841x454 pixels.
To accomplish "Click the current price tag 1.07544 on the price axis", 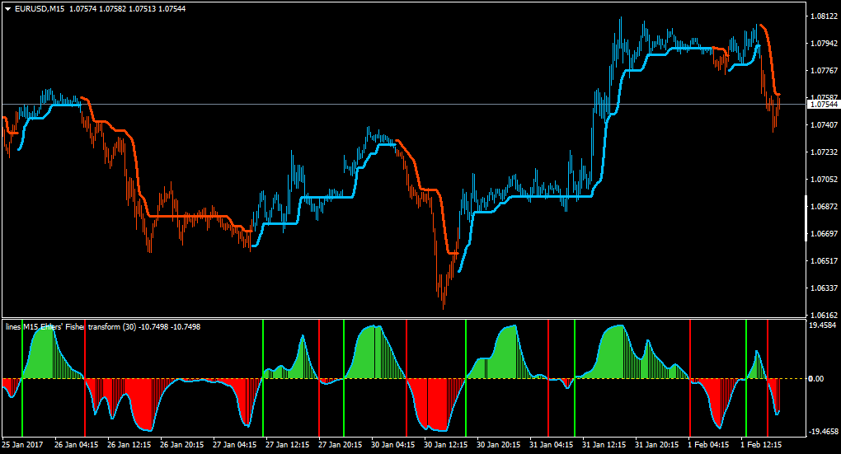I will click(x=824, y=105).
